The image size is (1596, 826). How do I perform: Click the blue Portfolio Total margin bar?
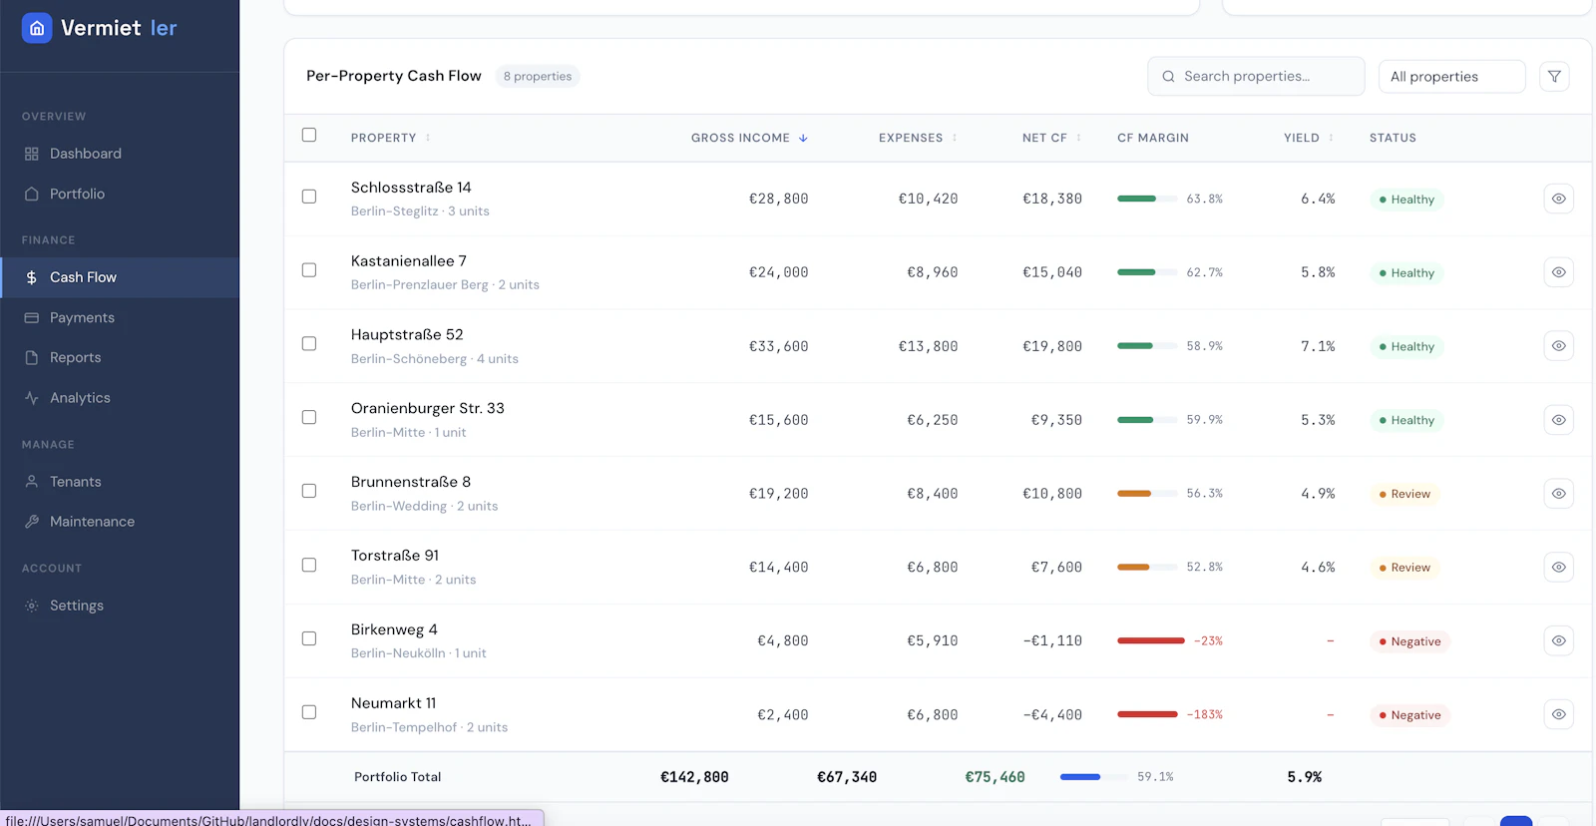coord(1080,777)
